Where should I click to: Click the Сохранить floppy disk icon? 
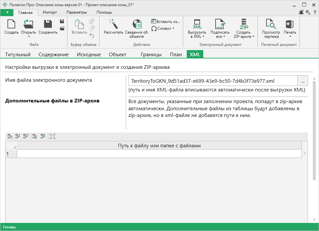(x=48, y=25)
